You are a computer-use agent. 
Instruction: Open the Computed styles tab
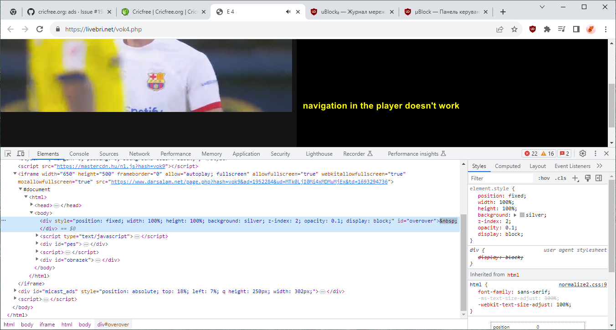(507, 166)
